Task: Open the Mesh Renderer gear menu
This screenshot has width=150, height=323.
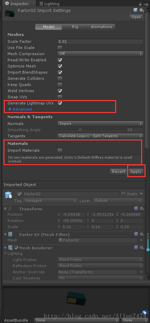Action: pyautogui.click(x=142, y=247)
